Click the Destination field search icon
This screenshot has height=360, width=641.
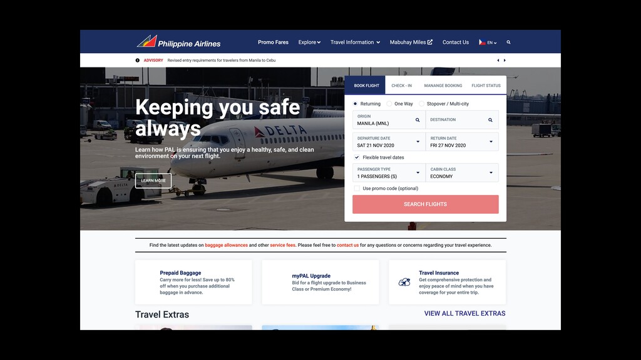tap(490, 120)
